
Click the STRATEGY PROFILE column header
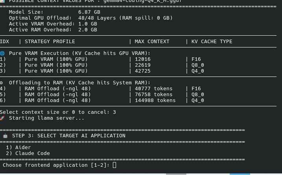coord(50,42)
